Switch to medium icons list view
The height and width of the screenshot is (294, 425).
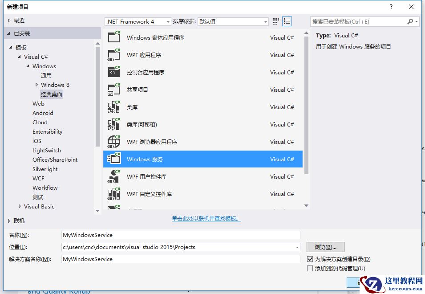(287, 21)
